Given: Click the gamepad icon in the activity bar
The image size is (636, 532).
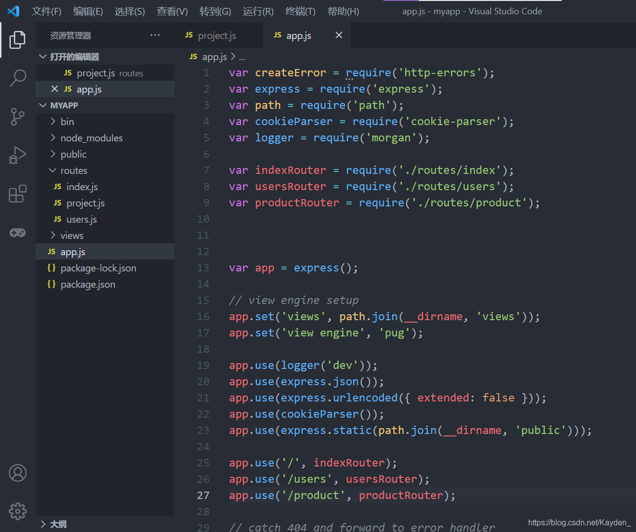Looking at the screenshot, I should (x=17, y=233).
